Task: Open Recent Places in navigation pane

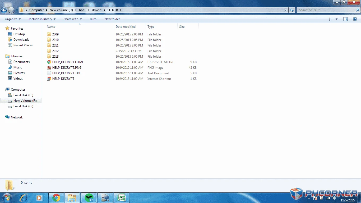Action: pos(23,45)
